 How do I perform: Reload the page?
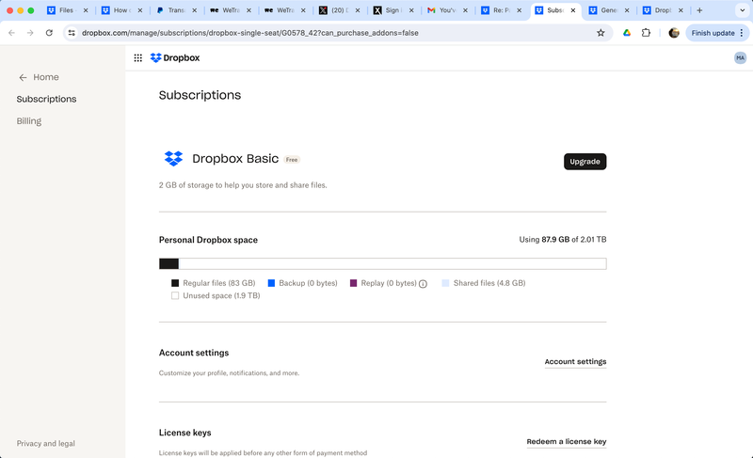[49, 33]
